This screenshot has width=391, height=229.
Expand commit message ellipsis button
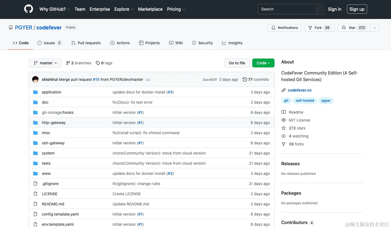coord(148,80)
